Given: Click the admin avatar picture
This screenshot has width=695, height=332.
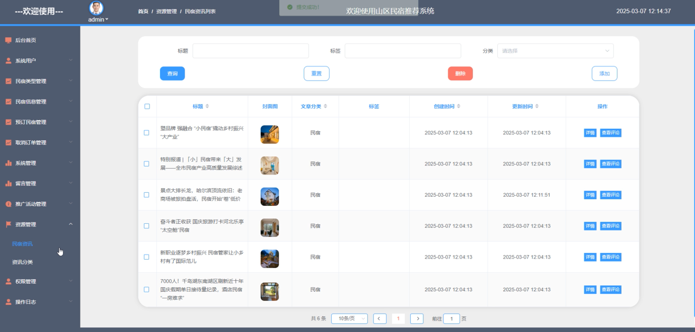Looking at the screenshot, I should [96, 8].
